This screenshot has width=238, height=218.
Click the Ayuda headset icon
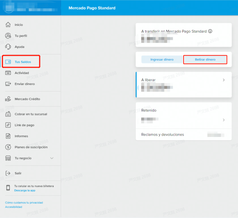[x=8, y=47]
